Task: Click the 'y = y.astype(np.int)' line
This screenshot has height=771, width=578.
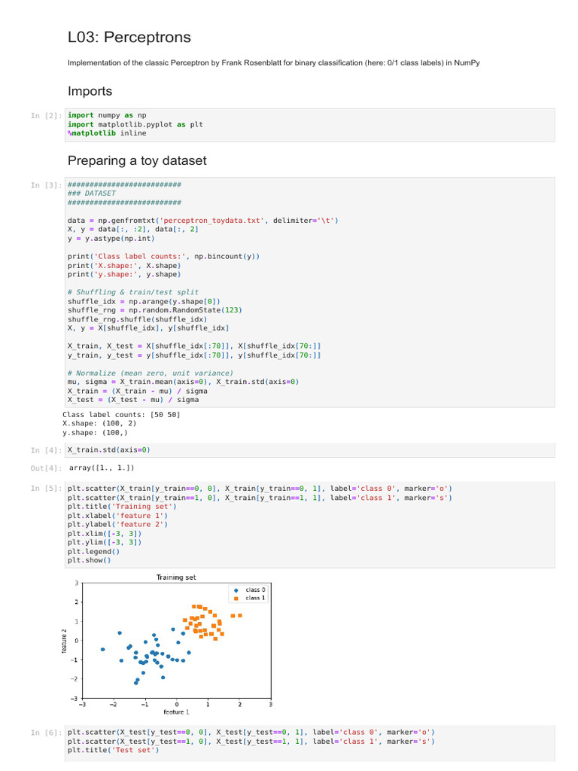Action: 111,239
